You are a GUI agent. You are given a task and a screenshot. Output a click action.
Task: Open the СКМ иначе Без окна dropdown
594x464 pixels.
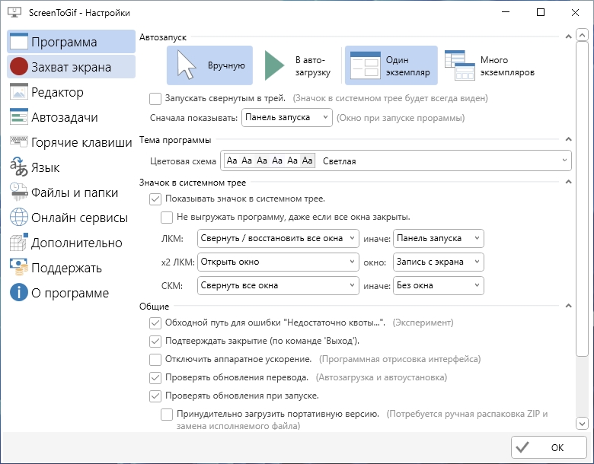(x=439, y=285)
